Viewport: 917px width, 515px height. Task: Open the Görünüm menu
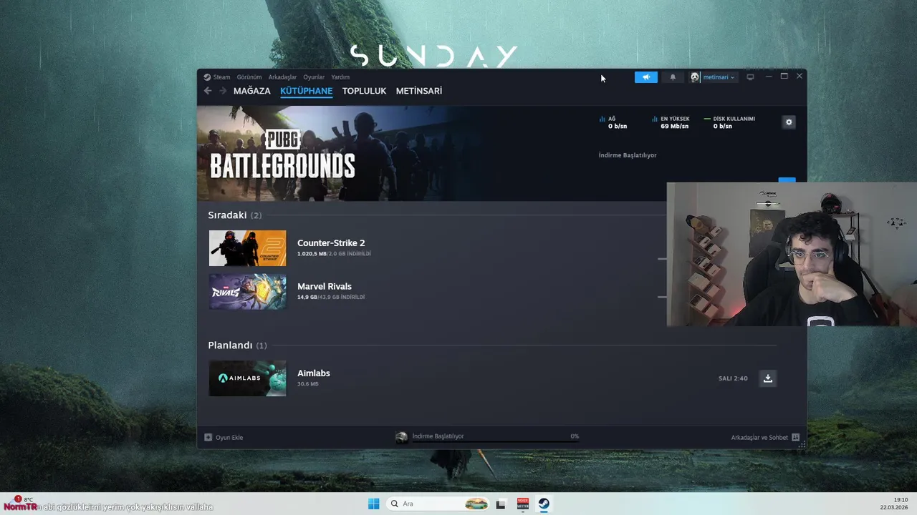249,77
